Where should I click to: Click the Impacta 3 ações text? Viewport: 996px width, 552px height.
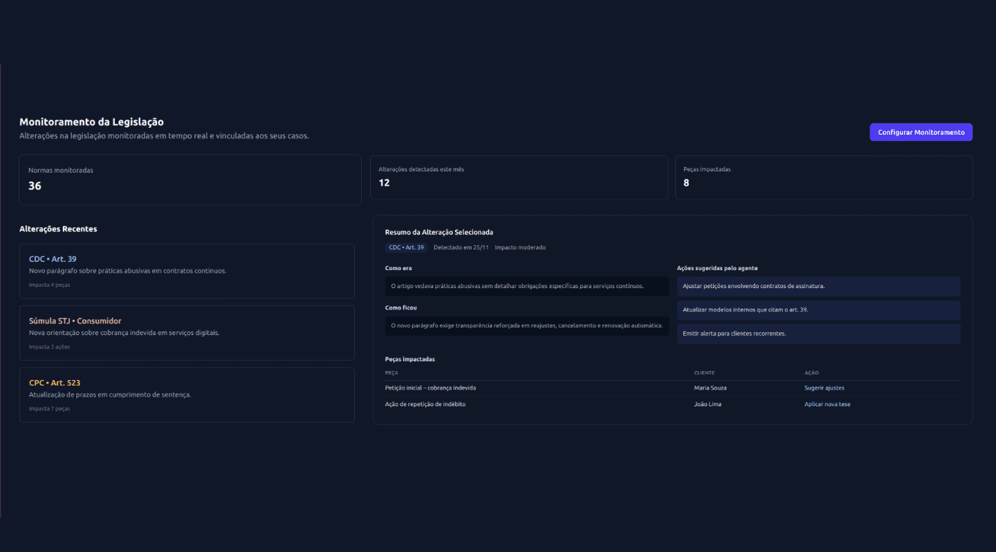click(49, 347)
